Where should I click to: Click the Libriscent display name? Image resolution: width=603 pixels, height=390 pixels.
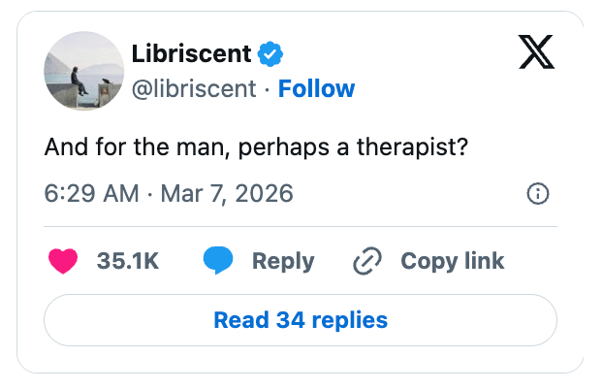click(x=191, y=53)
